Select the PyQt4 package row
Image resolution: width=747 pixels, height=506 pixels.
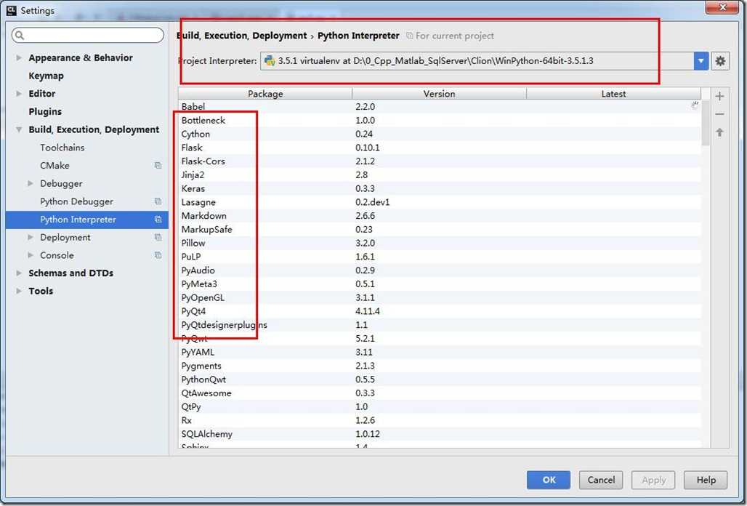pyautogui.click(x=439, y=311)
